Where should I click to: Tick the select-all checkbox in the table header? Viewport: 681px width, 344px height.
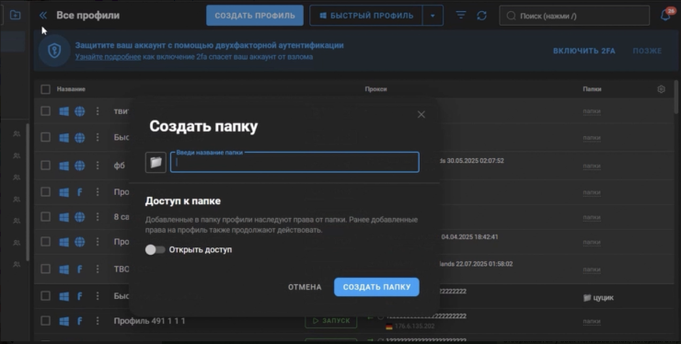(45, 89)
